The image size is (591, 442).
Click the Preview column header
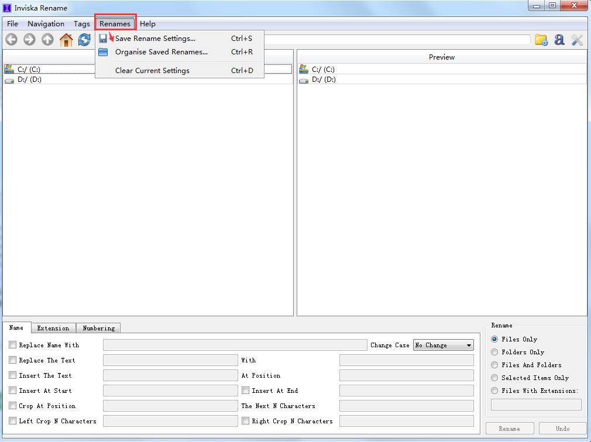tap(442, 57)
